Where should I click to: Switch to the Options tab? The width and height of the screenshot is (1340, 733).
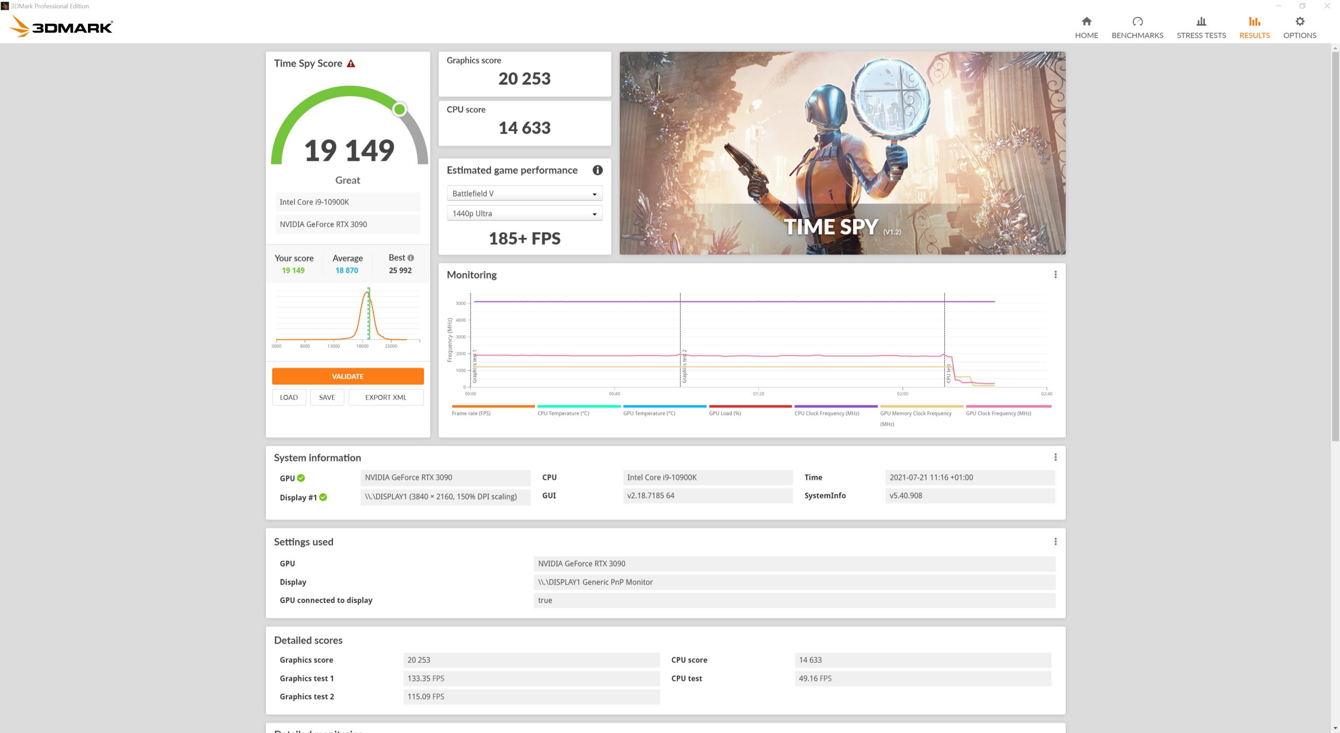coord(1299,27)
